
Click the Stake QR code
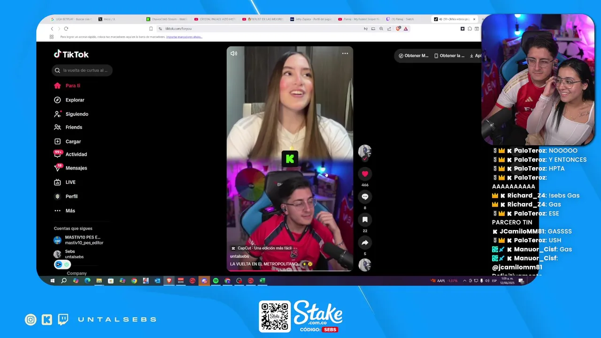(x=275, y=316)
